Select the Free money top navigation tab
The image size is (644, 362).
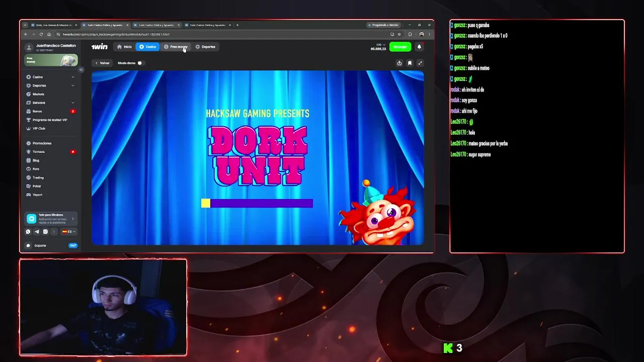tap(176, 47)
